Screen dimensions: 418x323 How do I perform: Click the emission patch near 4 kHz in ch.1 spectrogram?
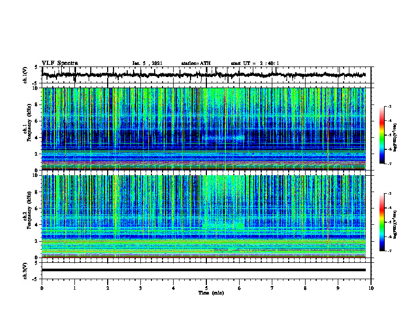[224, 138]
